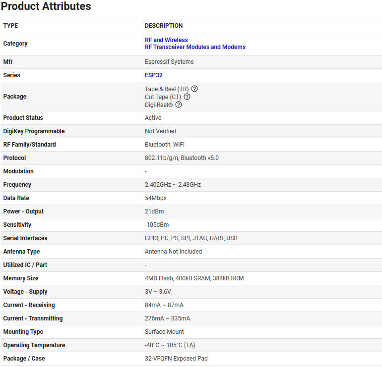
Task: Click the help icon next to Tape & Reel (TR)
Action: pos(194,89)
